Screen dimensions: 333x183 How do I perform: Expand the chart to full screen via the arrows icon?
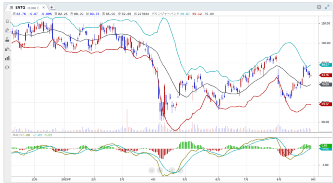[327, 7]
